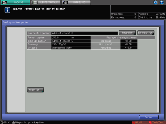Open the RAPPEL DD tab
This screenshot has height=124, width=166.
76,2
